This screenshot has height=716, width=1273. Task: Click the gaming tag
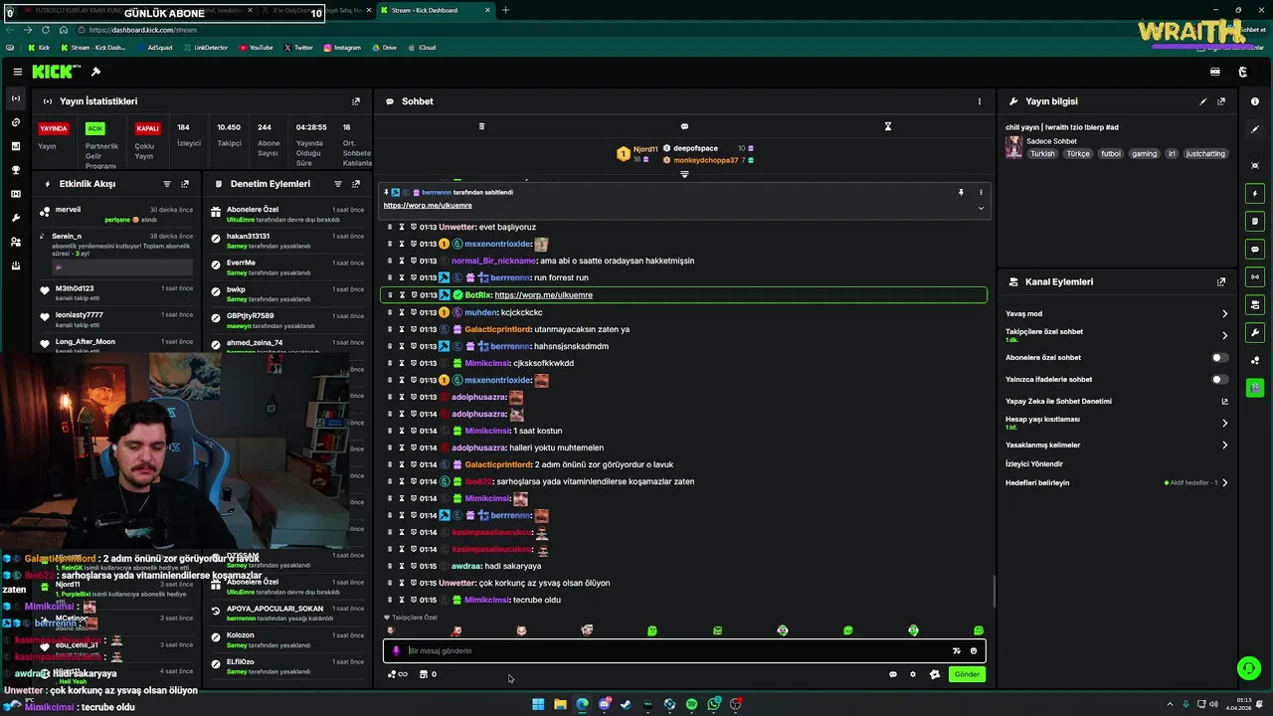point(1144,154)
